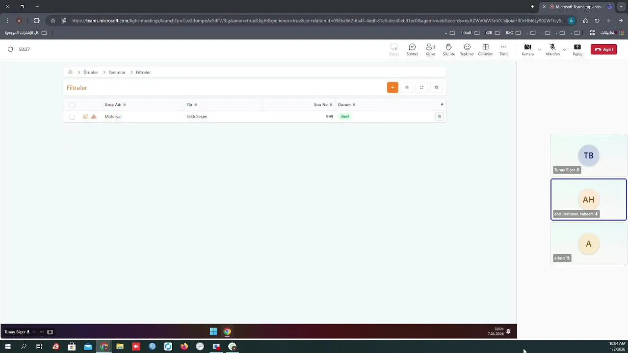Click the refresh icon in Filtreler header
The width and height of the screenshot is (628, 353).
(x=421, y=87)
